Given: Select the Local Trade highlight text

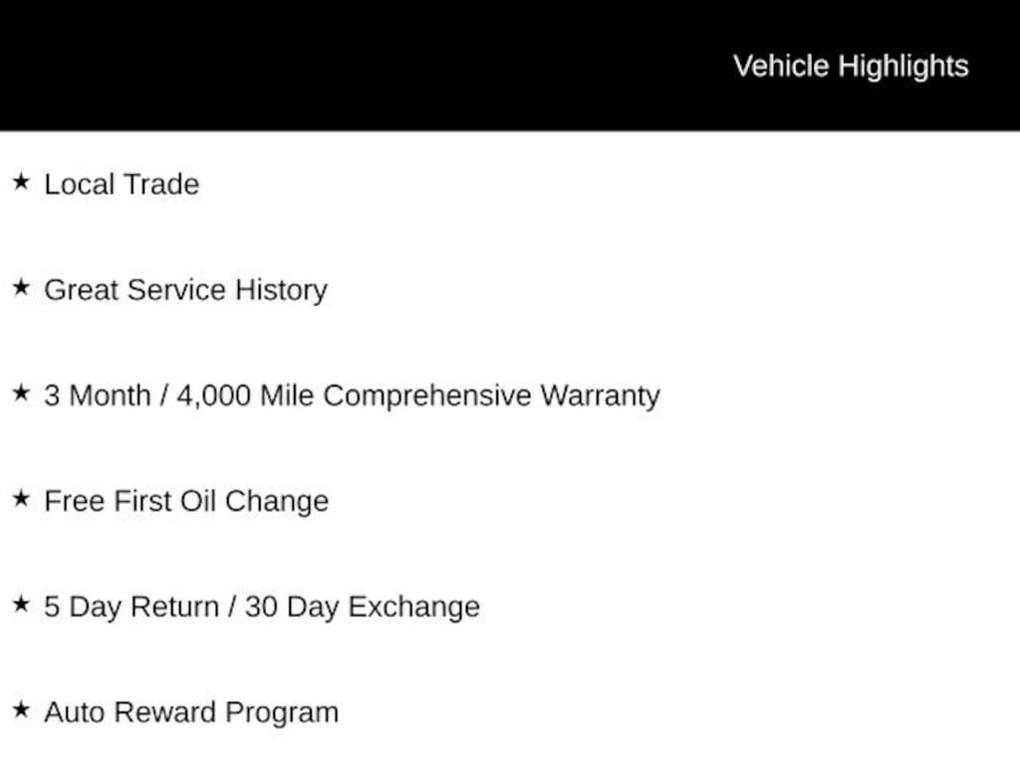Looking at the screenshot, I should point(122,184).
